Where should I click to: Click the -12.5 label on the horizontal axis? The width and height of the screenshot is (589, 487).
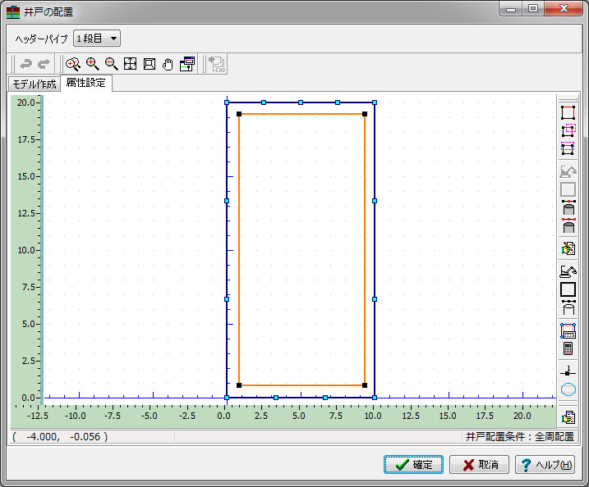pos(38,416)
